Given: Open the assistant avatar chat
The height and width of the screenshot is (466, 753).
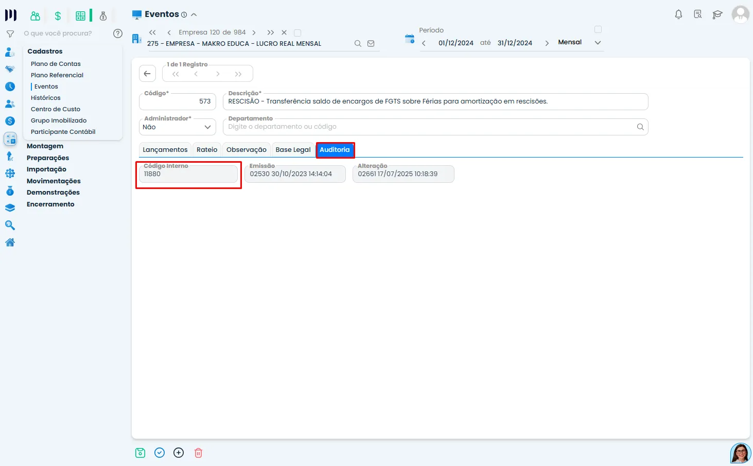Looking at the screenshot, I should coord(741,453).
